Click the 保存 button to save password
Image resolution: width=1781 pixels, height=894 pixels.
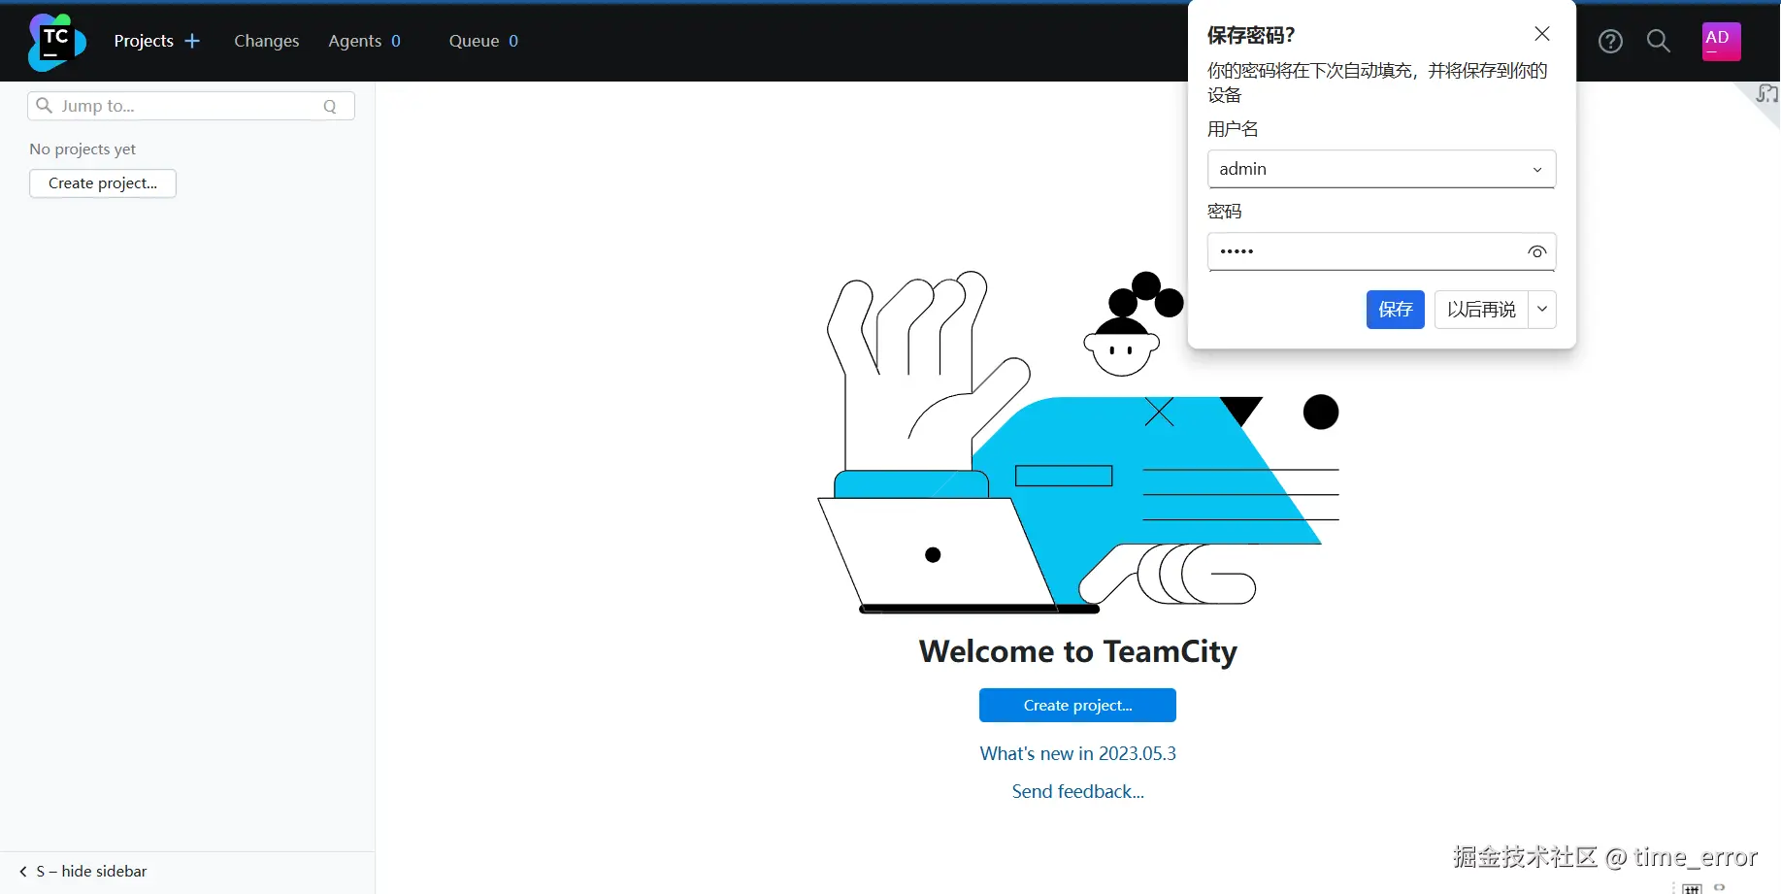coord(1395,309)
